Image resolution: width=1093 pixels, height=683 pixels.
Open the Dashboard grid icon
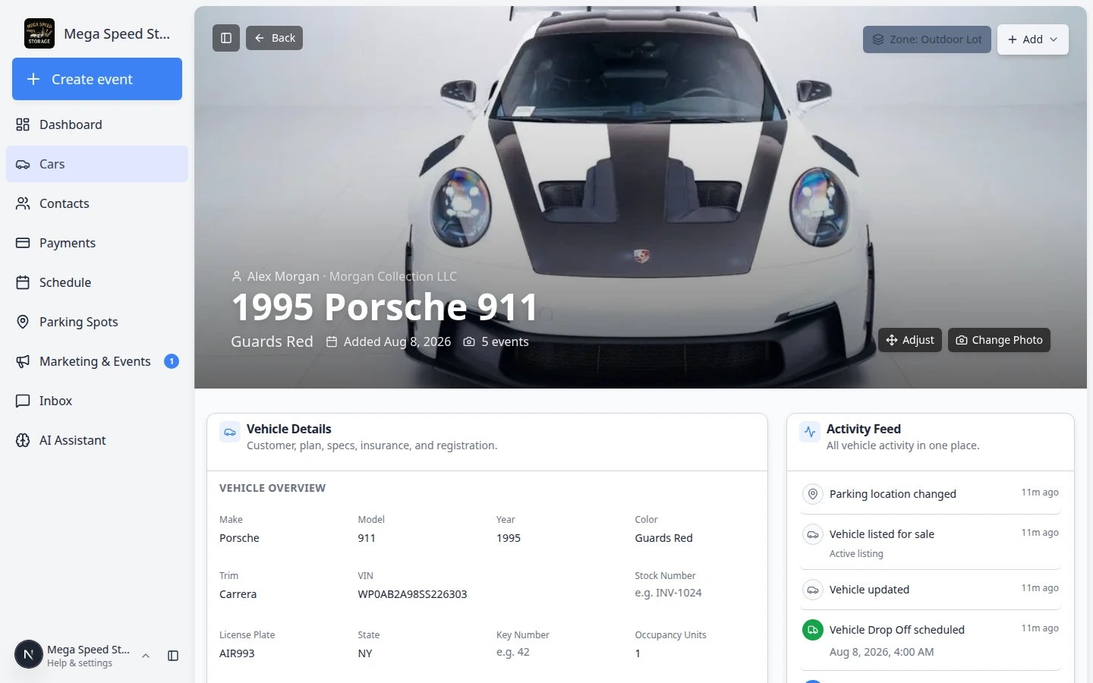pyautogui.click(x=23, y=124)
